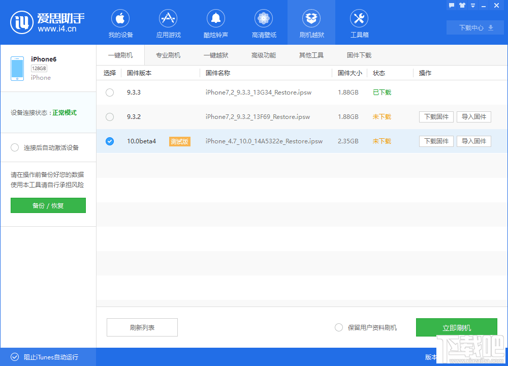Click the iPhone6 device image
Screen dimensions: 508x366
17,69
